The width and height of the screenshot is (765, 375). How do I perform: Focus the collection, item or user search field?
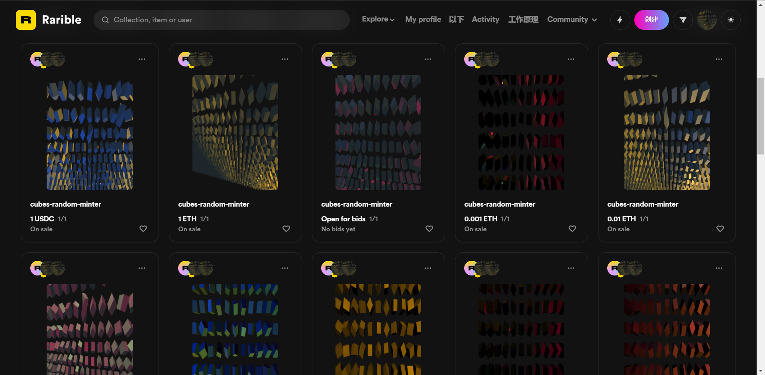[222, 20]
